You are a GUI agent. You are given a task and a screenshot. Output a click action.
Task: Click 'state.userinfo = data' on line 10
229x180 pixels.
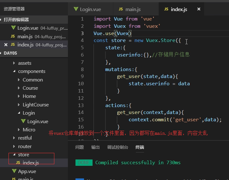click(x=159, y=84)
